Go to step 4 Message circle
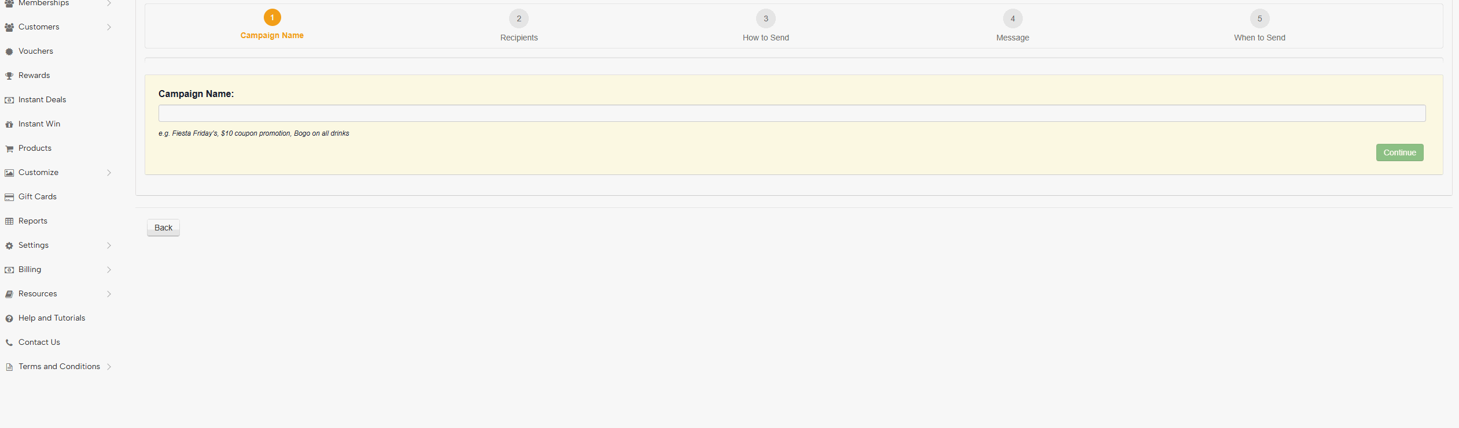Viewport: 1459px width, 428px height. (1013, 18)
